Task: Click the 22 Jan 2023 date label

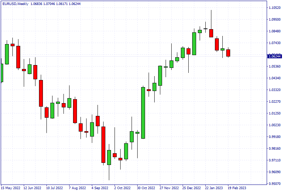Action: point(214,188)
